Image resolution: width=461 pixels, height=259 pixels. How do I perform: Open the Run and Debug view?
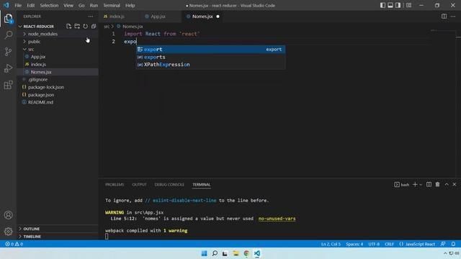(x=8, y=68)
